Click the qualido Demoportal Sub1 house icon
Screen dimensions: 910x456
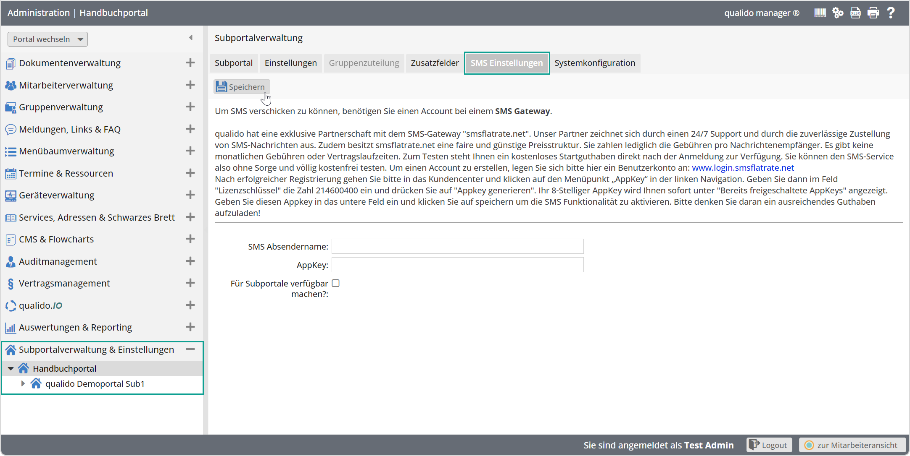(x=36, y=383)
